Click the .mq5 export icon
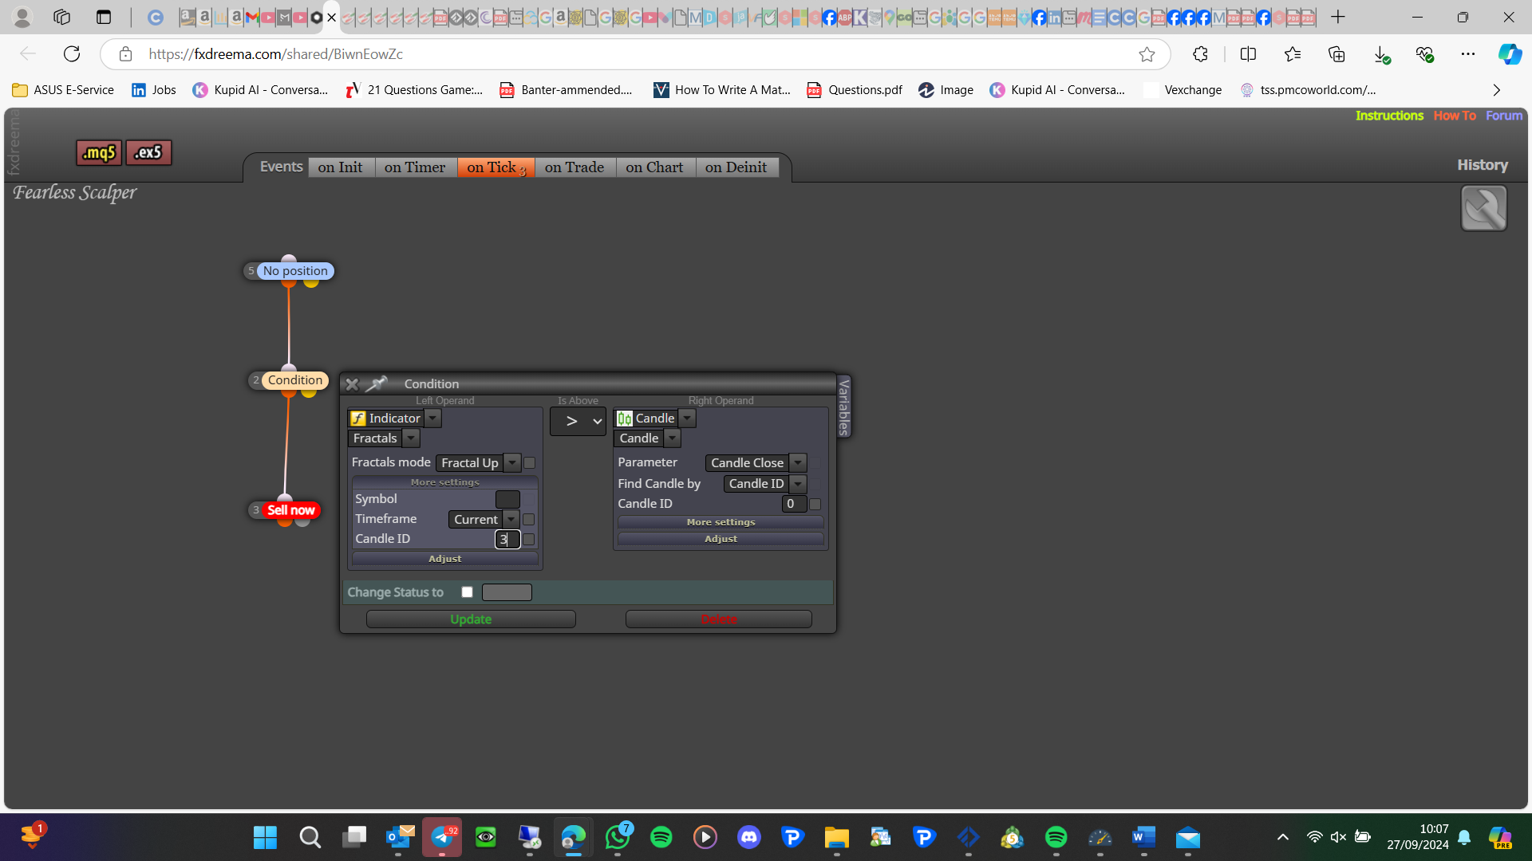Screen dimensions: 1532x861 tap(99, 152)
